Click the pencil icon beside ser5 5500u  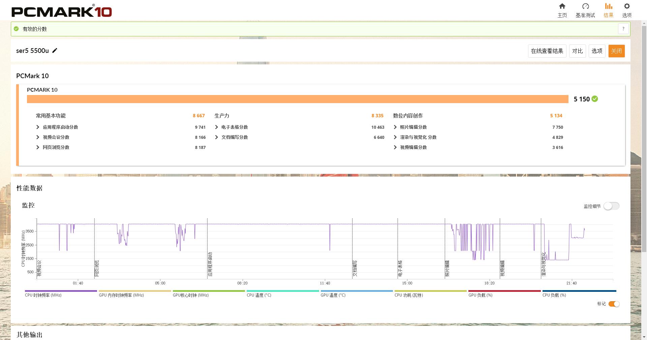pyautogui.click(x=55, y=51)
